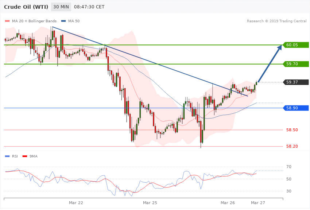Image resolution: width=310 pixels, height=210 pixels.
Task: Click the RSI legend label
Action: (x=15, y=156)
